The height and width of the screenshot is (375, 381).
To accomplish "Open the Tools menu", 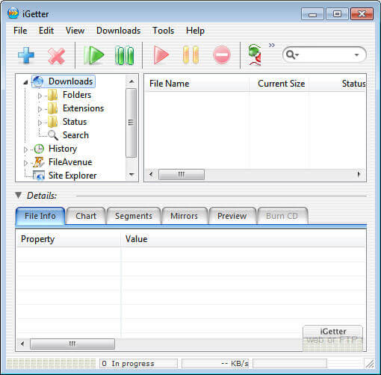I will 164,31.
